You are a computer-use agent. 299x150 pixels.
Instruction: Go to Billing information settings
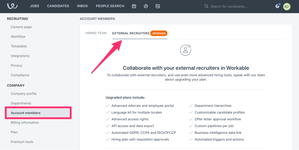(25, 122)
